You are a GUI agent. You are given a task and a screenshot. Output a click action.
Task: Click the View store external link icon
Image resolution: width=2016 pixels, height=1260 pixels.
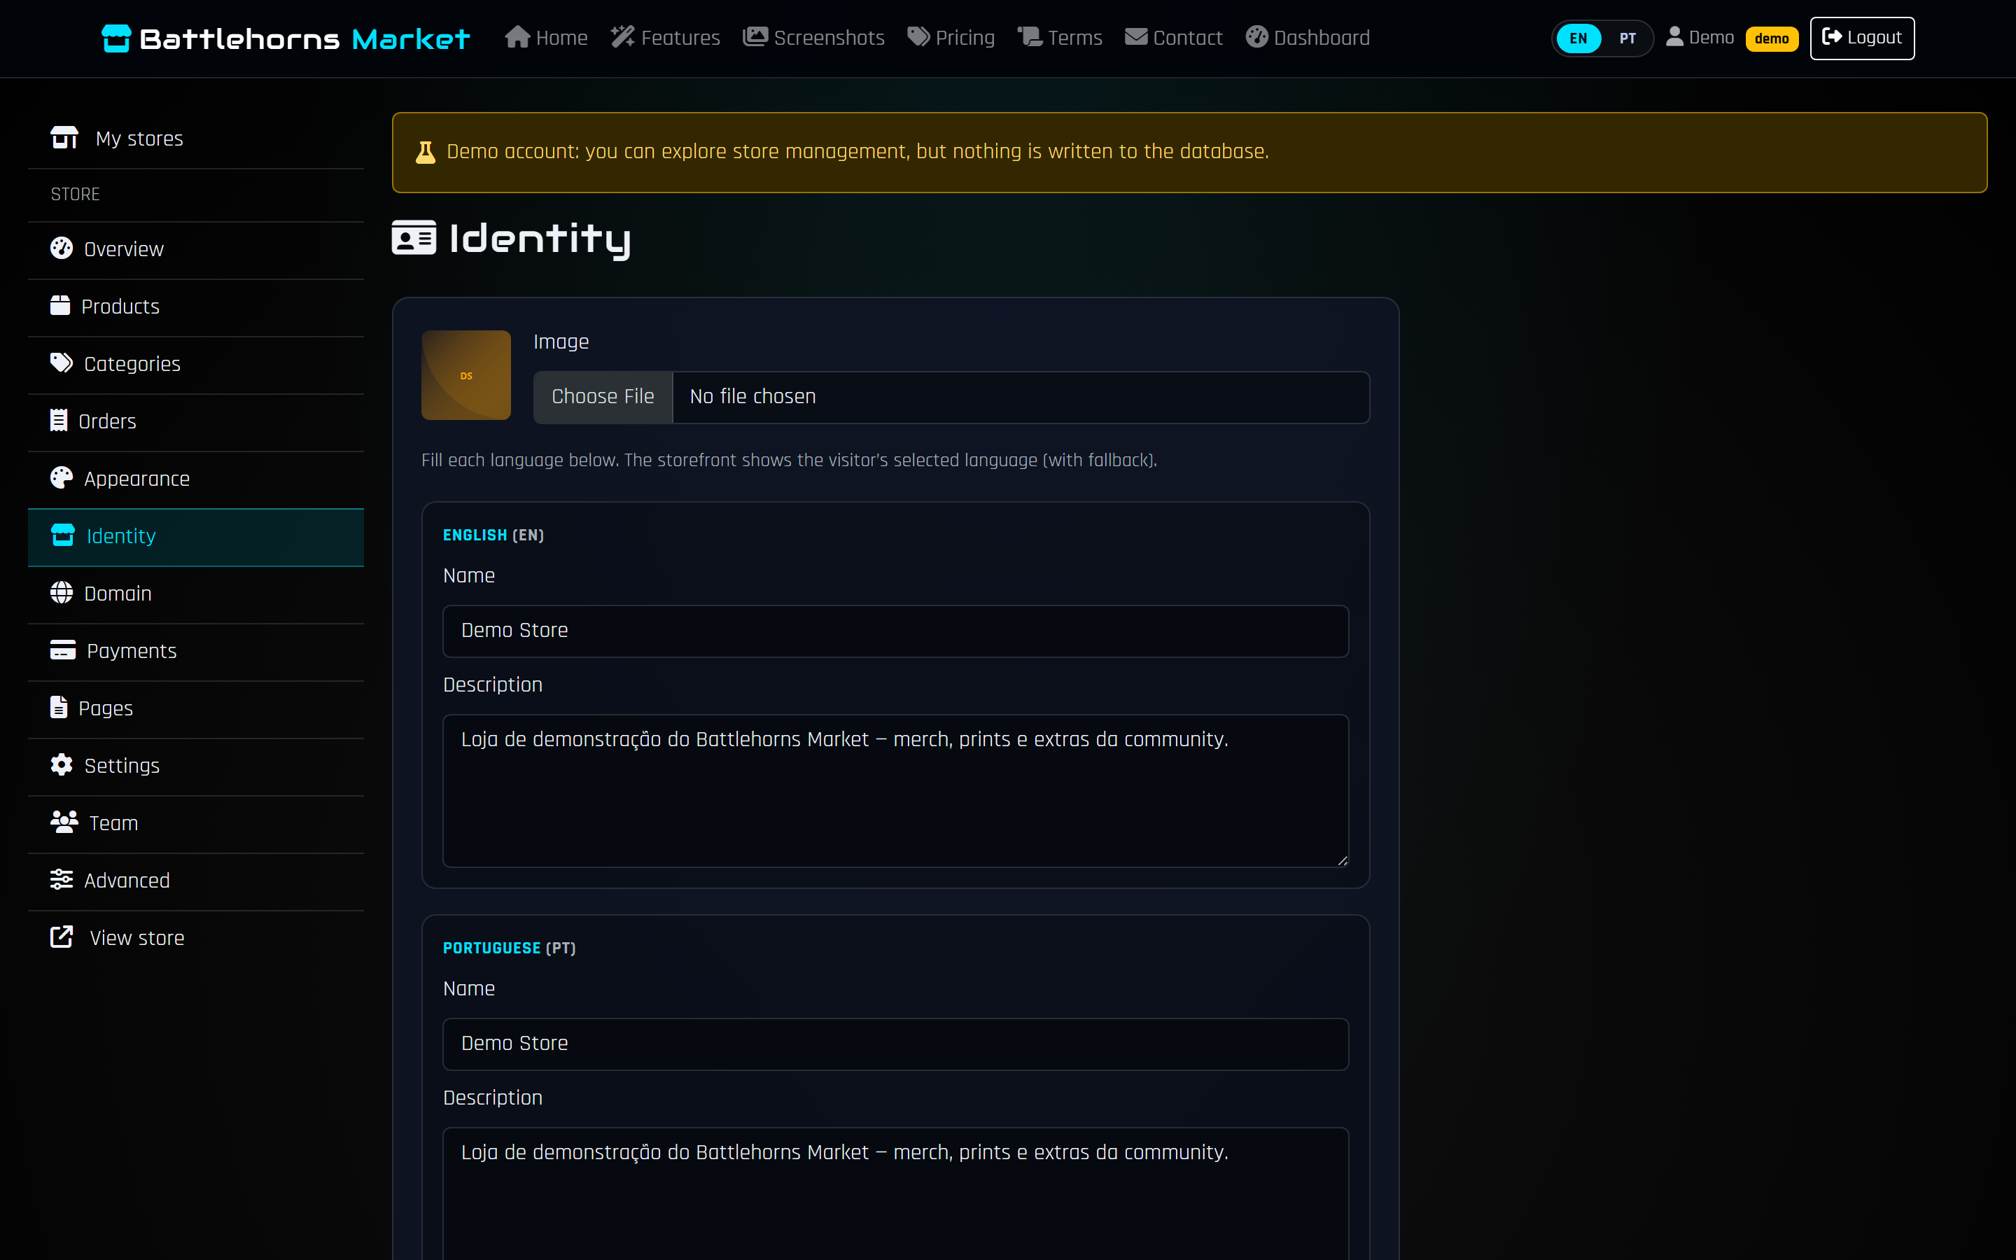tap(62, 937)
